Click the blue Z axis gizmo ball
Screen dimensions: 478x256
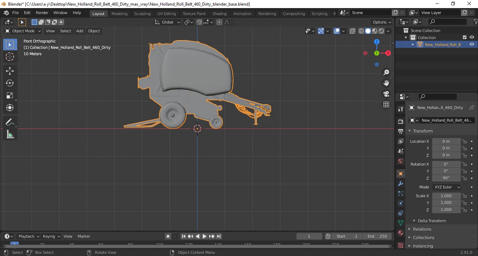[377, 41]
